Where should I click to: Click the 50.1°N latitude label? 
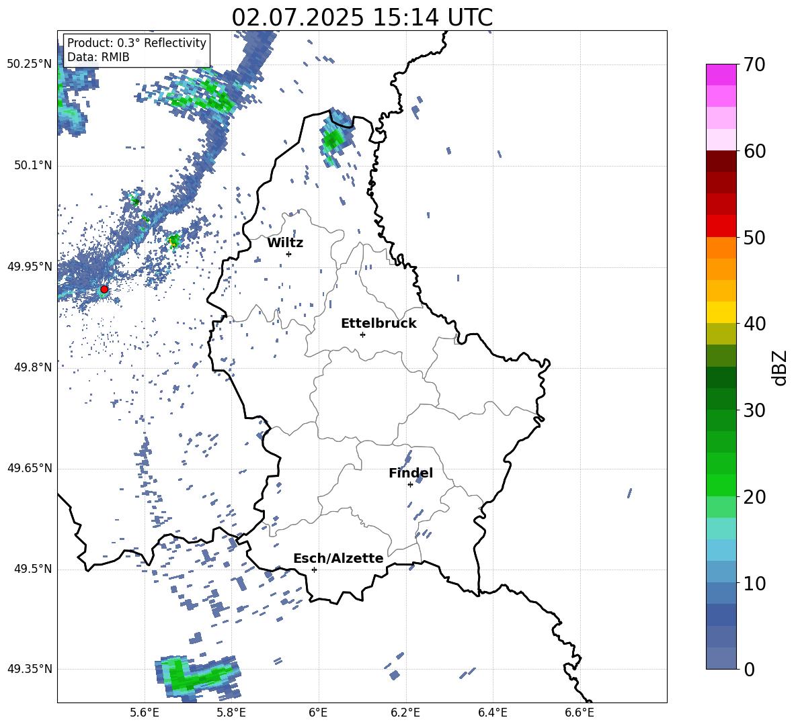click(33, 165)
